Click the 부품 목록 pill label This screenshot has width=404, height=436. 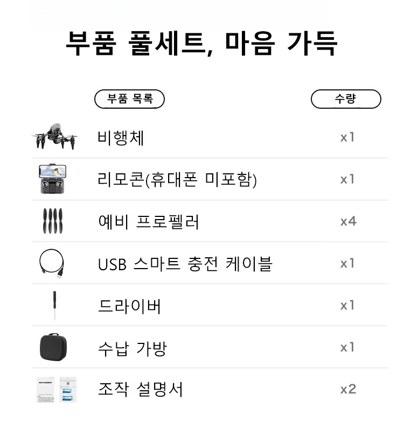[x=130, y=99]
